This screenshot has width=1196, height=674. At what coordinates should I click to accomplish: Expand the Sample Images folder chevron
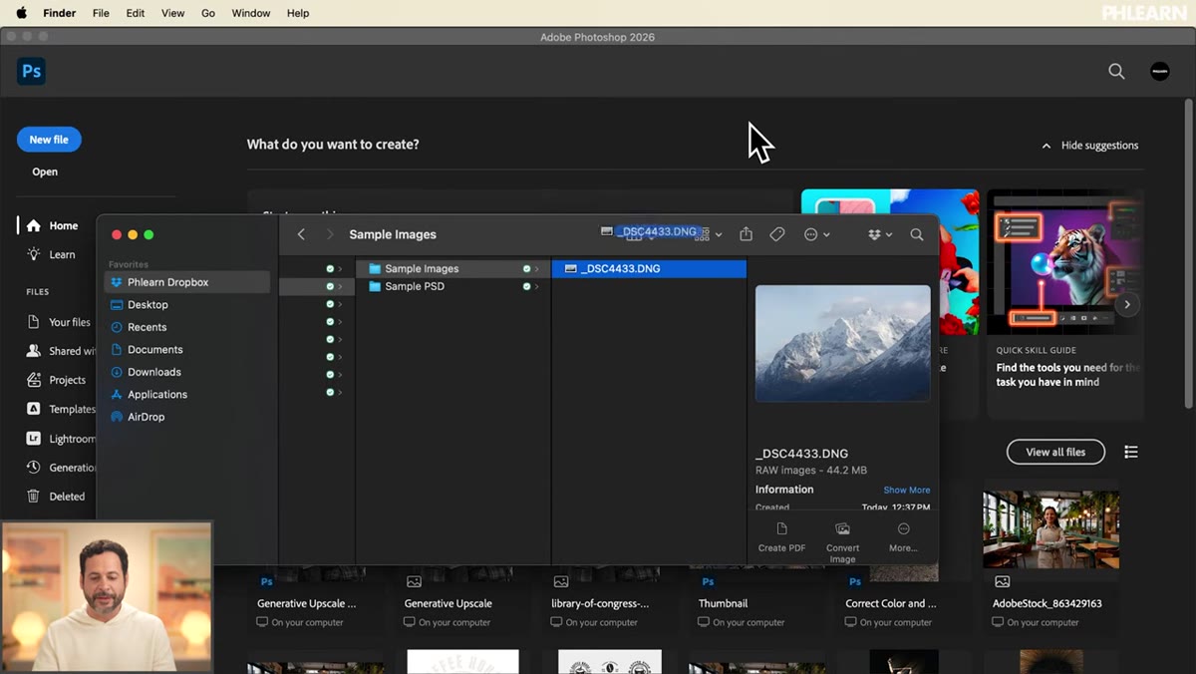(537, 269)
